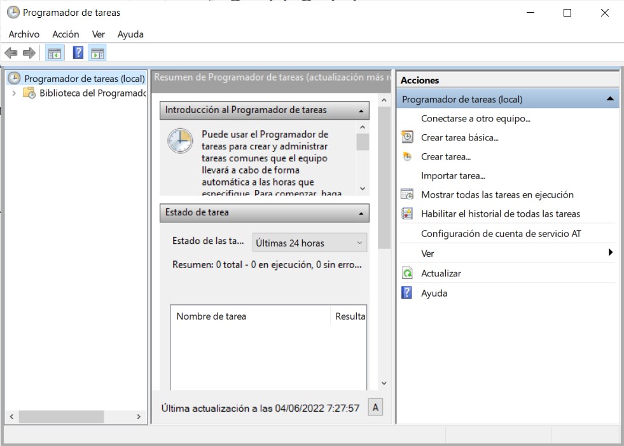
Task: Open the Últimas 24 horas dropdown
Action: point(309,243)
